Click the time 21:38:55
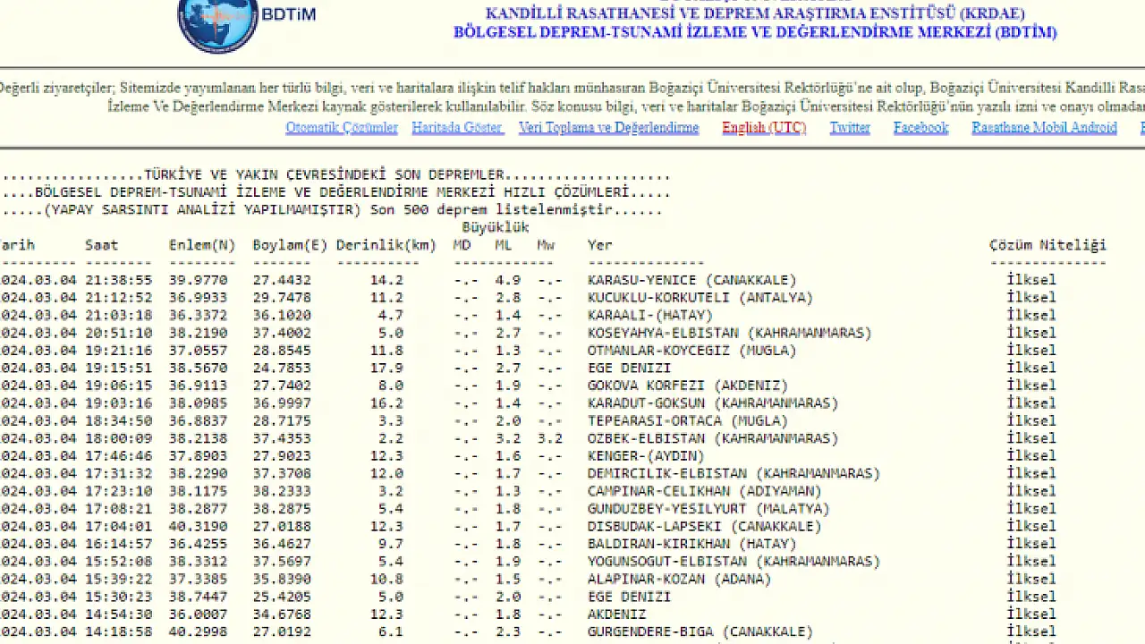Viewport: 1145px width, 644px height. (x=119, y=280)
